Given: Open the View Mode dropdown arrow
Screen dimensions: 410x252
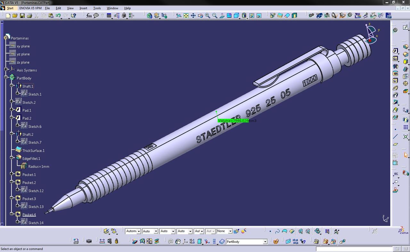Looking at the screenshot, I should click(x=248, y=19).
